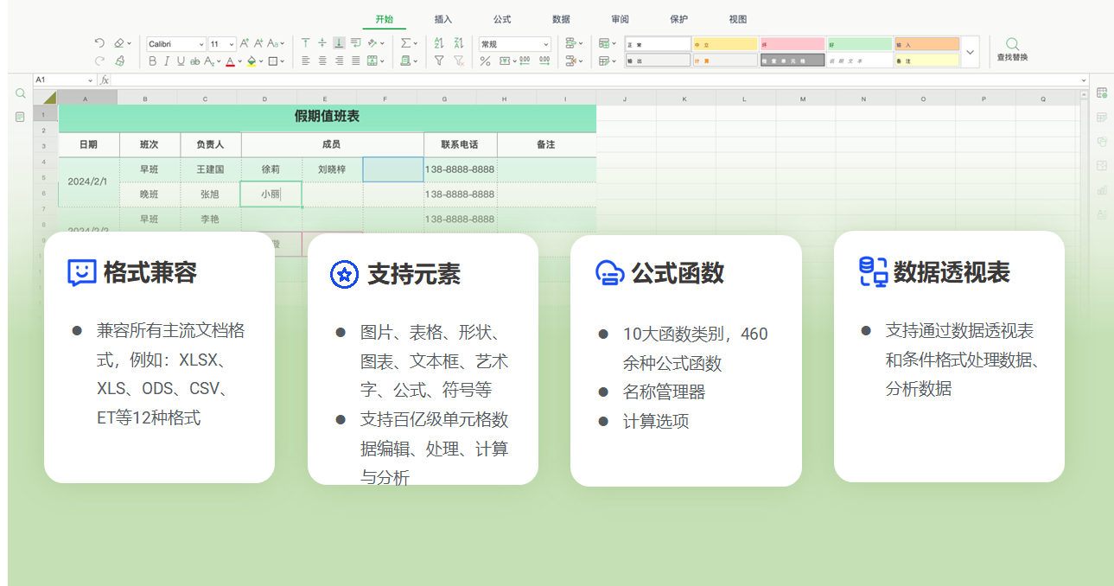Viewport: 1114px width, 586px height.
Task: Select the format painter brush icon
Action: tap(119, 61)
